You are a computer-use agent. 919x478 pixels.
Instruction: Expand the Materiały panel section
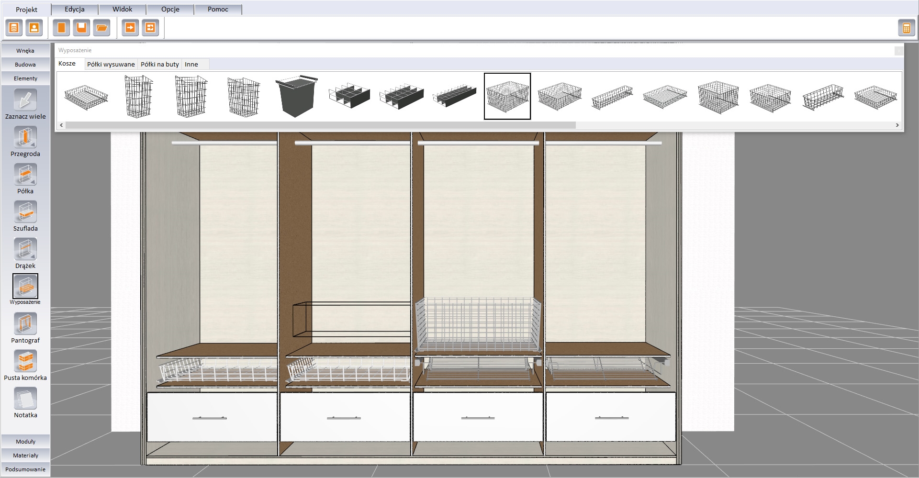tap(25, 455)
